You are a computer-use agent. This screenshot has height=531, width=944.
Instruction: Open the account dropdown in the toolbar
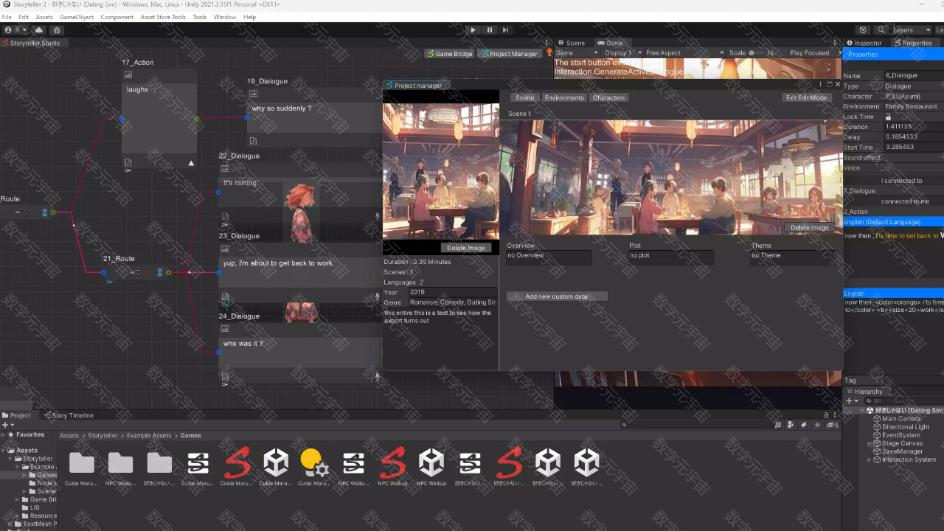coord(16,30)
